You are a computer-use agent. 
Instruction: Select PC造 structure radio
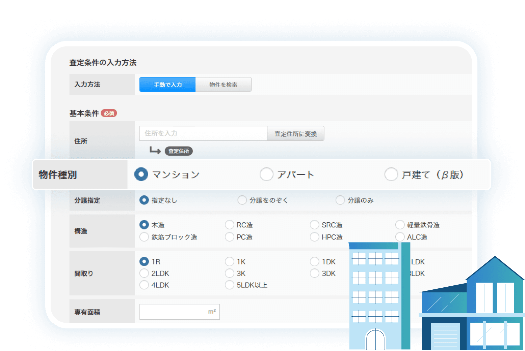(x=230, y=237)
